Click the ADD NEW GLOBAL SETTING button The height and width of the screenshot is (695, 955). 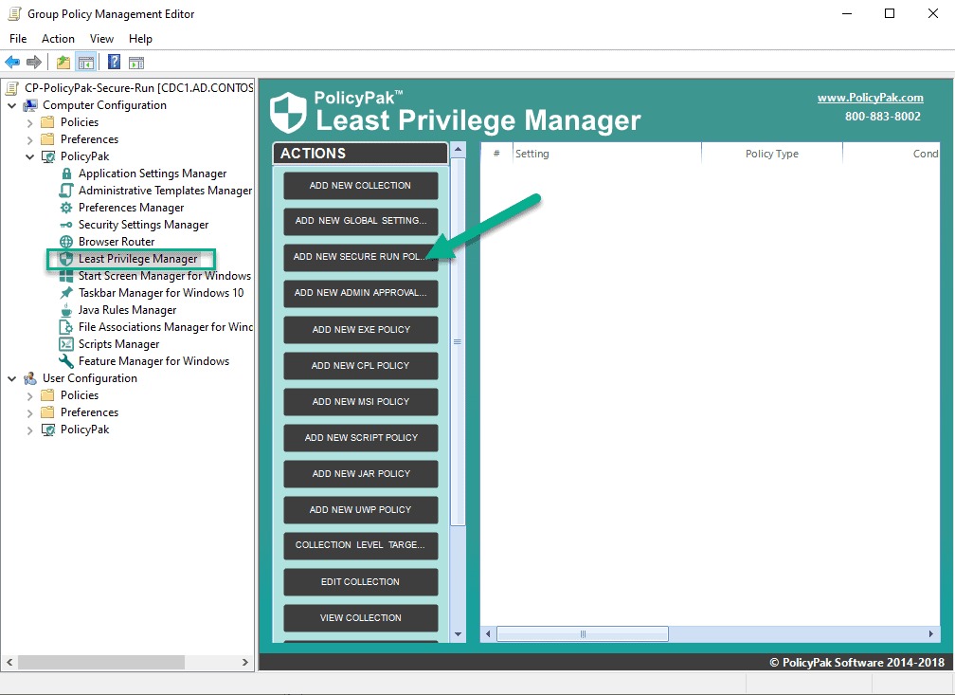tap(361, 221)
